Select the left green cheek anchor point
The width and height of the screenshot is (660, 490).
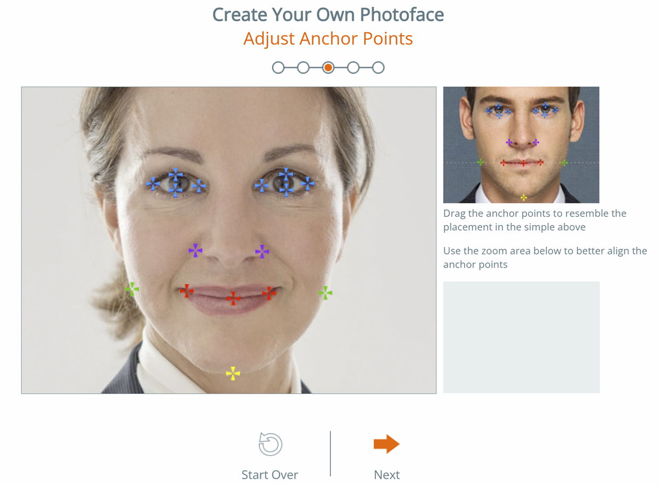click(x=132, y=289)
